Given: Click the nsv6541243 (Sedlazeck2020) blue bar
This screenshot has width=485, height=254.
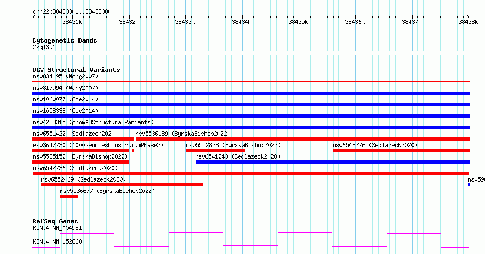Looking at the screenshot, I should (332, 162).
